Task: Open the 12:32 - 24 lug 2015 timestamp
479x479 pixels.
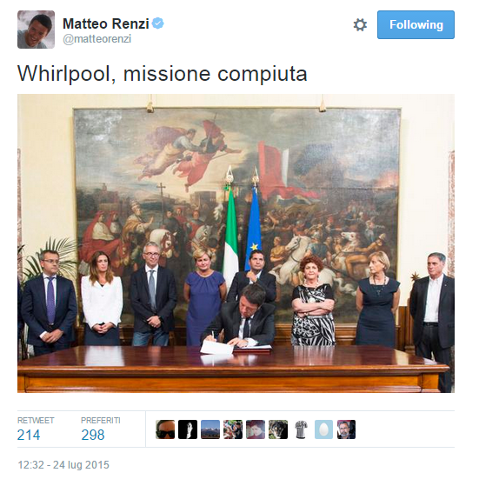Action: [63, 465]
